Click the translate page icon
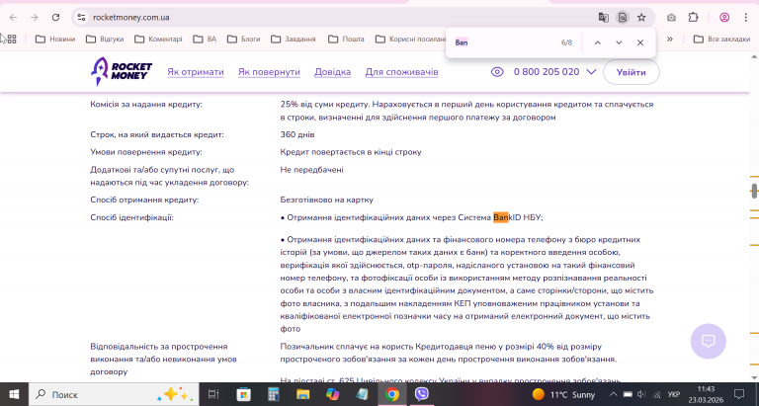This screenshot has width=759, height=406. click(603, 18)
